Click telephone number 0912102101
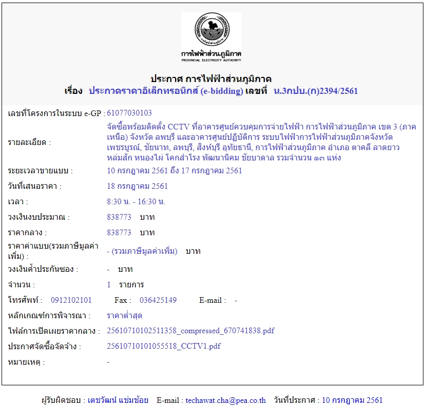Image resolution: width=425 pixels, height=407 pixels. [x=71, y=300]
